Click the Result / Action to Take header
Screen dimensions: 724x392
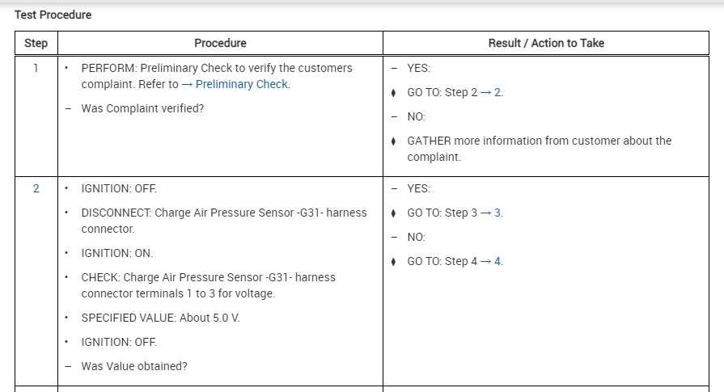point(546,43)
